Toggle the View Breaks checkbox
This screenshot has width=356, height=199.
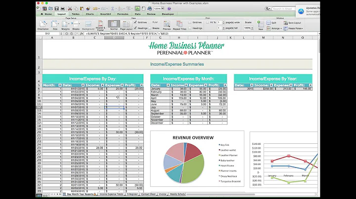click(150, 28)
